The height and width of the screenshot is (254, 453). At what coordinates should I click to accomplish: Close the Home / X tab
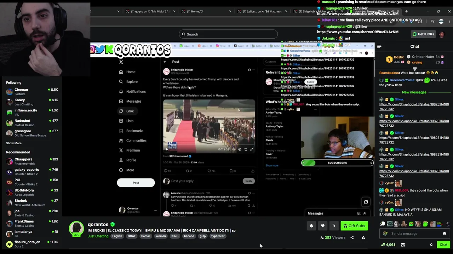(x=230, y=11)
